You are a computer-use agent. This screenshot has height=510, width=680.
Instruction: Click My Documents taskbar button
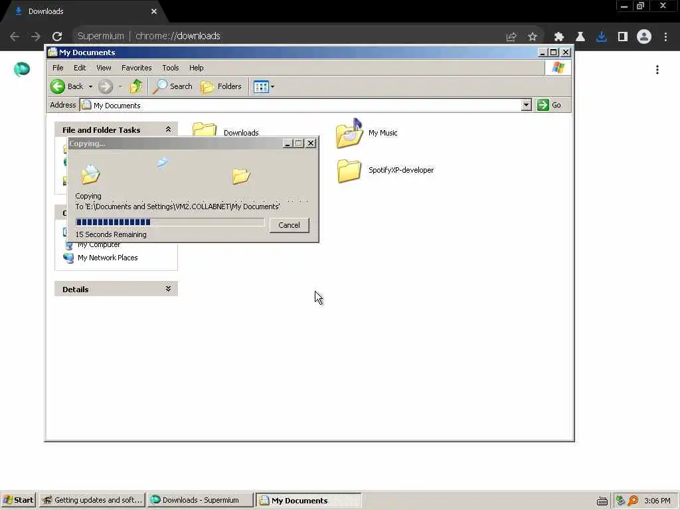click(308, 500)
